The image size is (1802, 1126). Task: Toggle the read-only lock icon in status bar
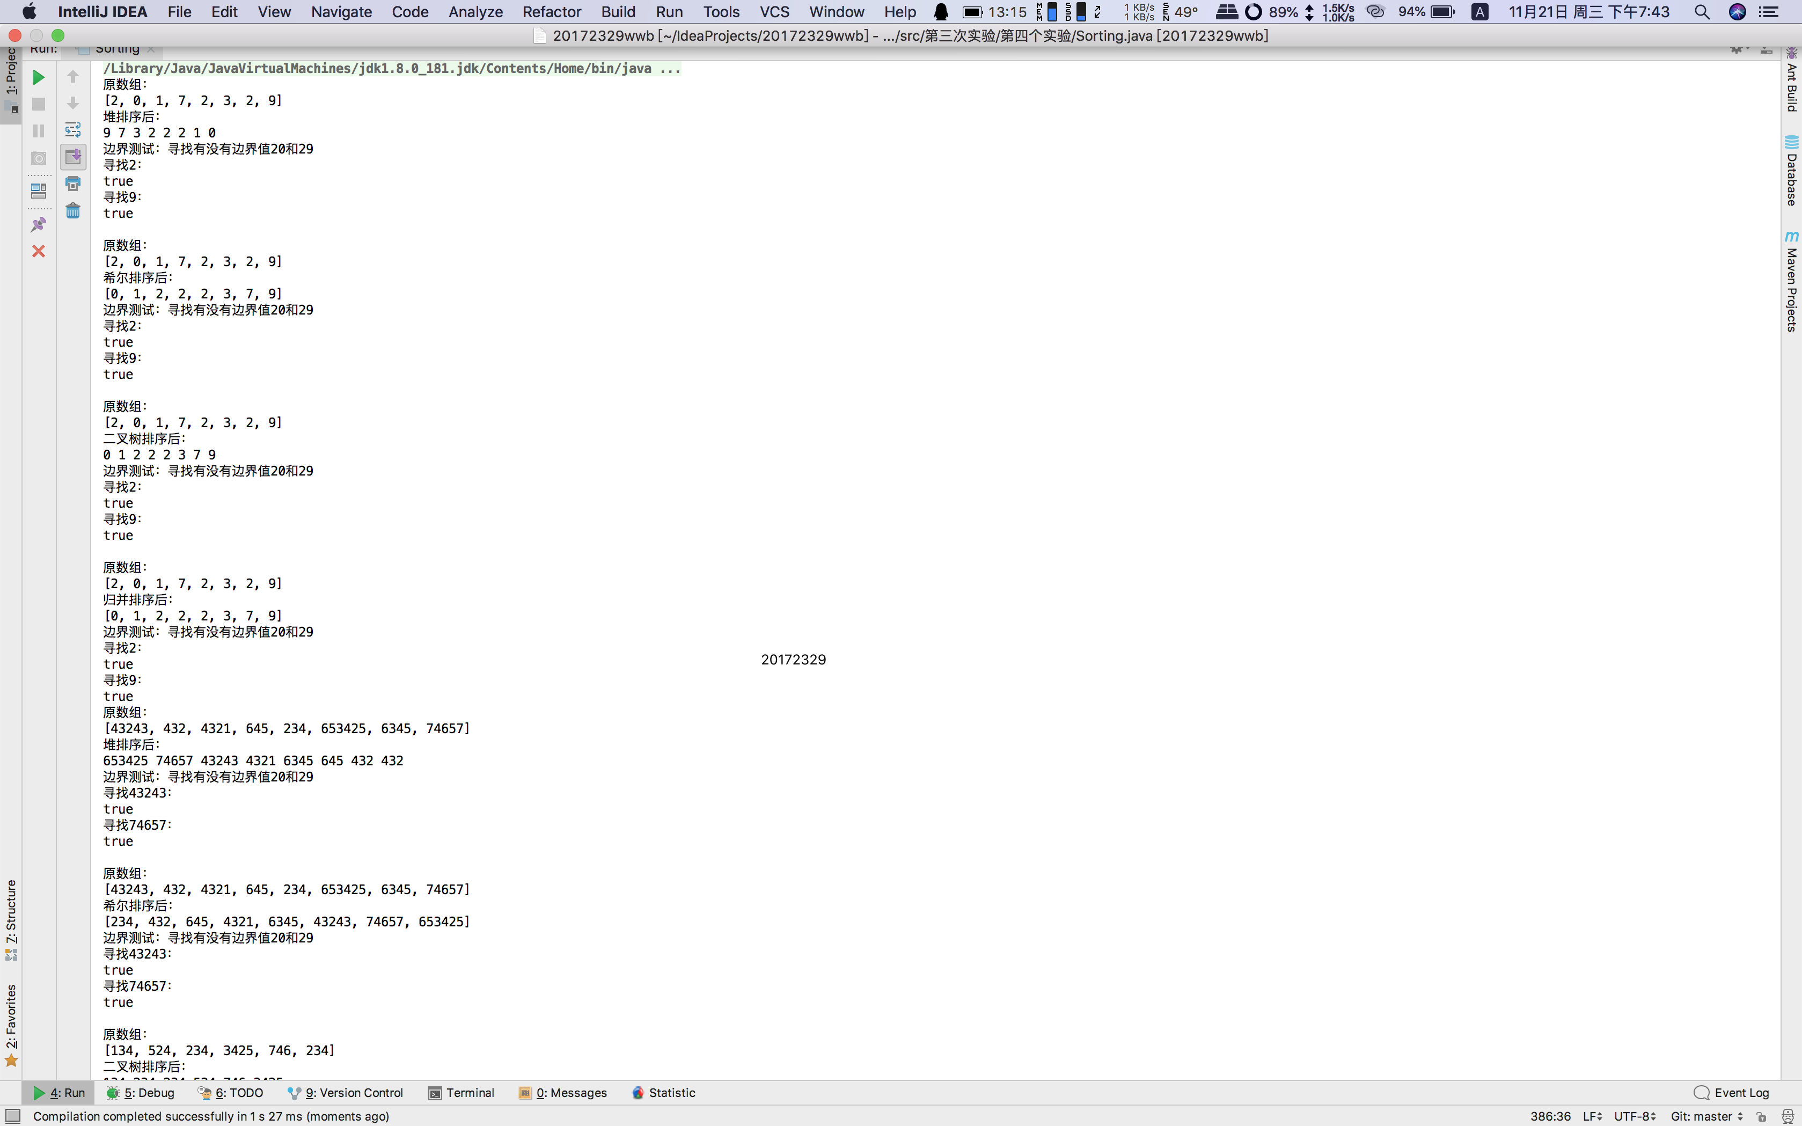[1761, 1116]
